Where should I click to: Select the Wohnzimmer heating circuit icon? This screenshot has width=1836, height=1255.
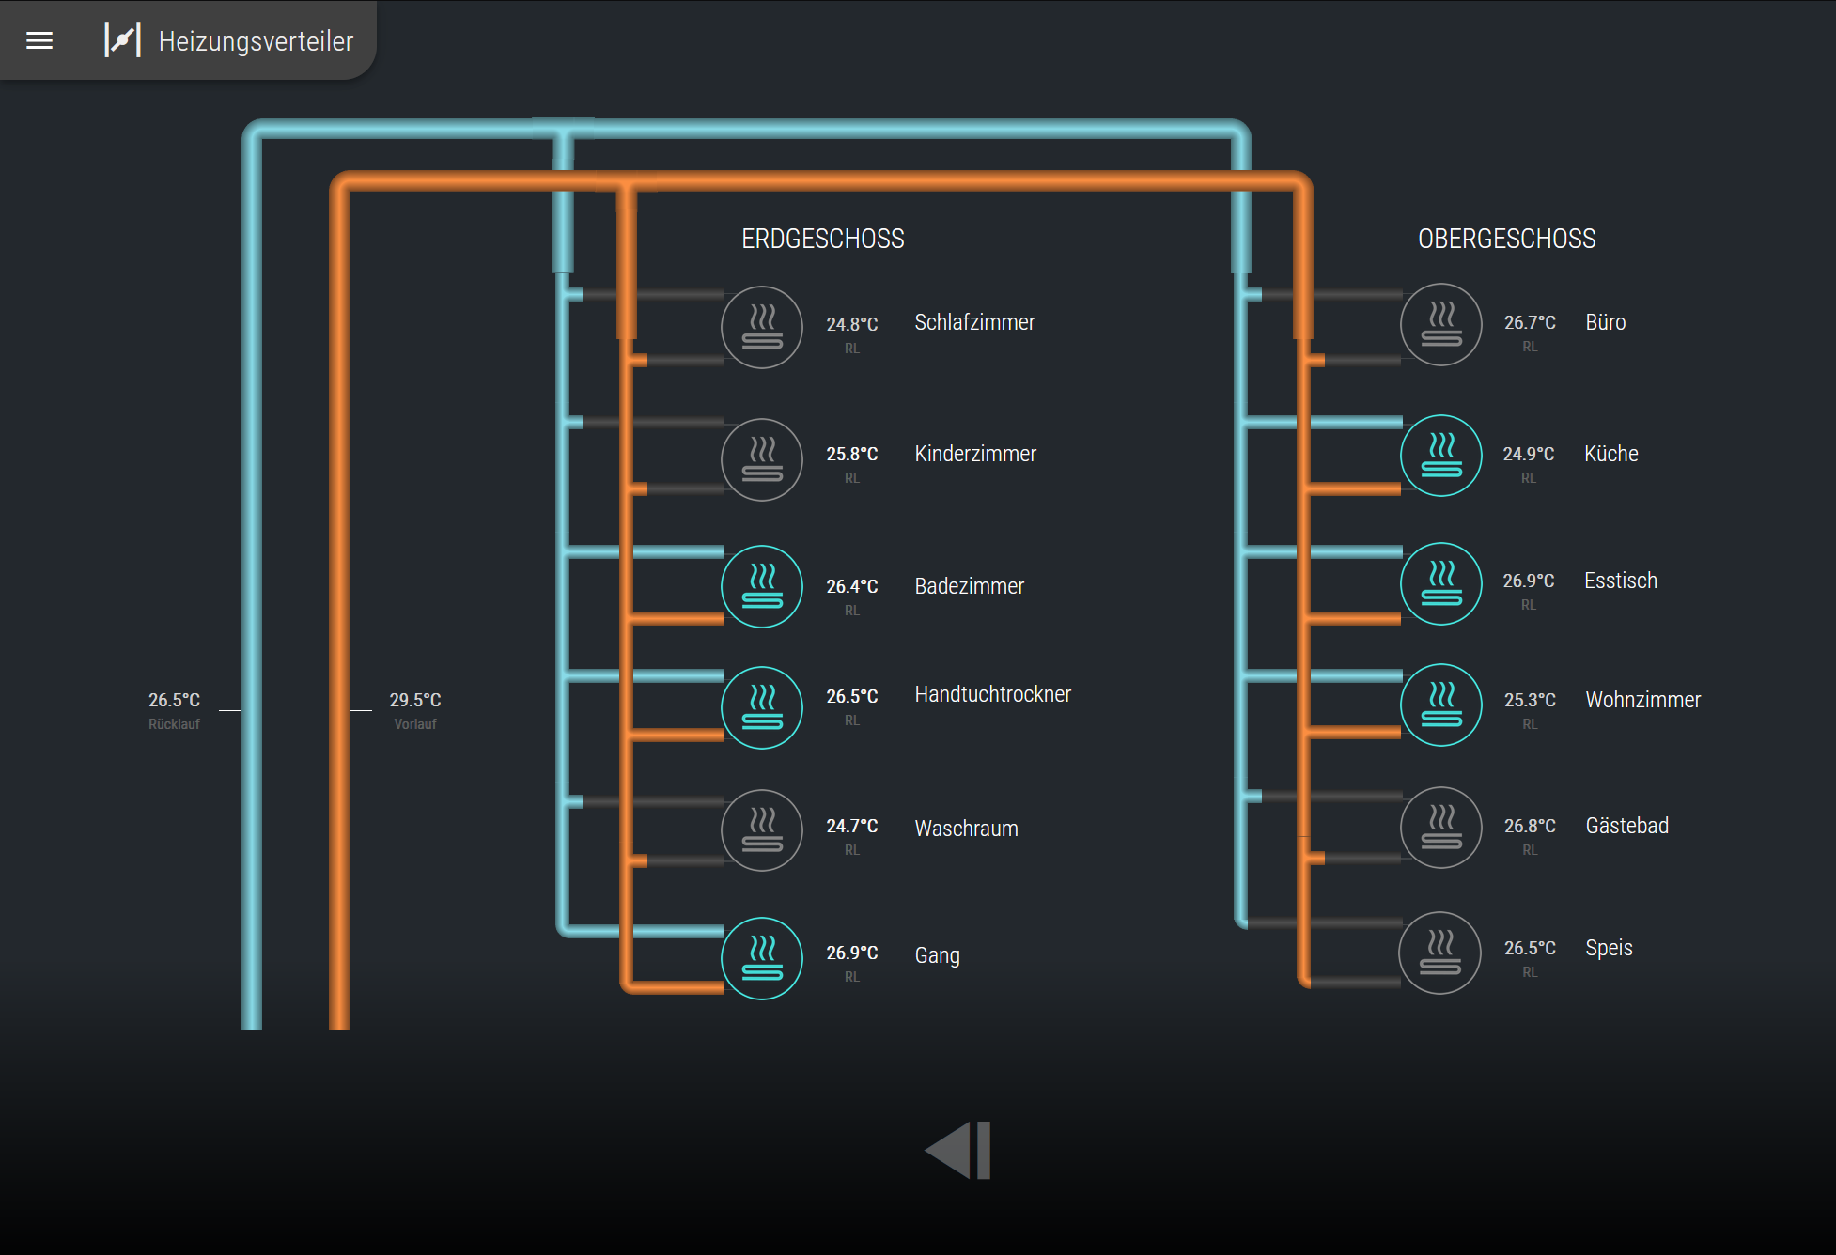[x=1441, y=705]
